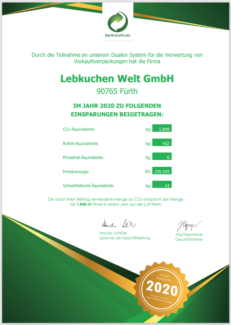
Task: Click the Primärenergie value box showing 235.529
Action: click(x=162, y=171)
